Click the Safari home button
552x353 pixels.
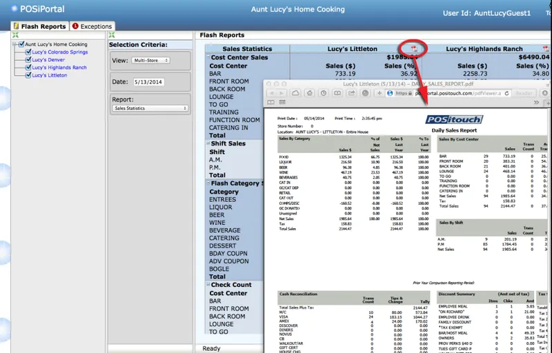309,93
